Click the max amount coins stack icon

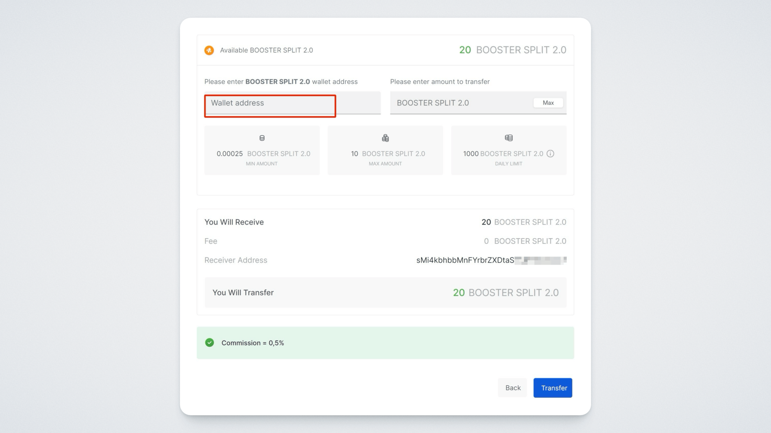tap(385, 138)
